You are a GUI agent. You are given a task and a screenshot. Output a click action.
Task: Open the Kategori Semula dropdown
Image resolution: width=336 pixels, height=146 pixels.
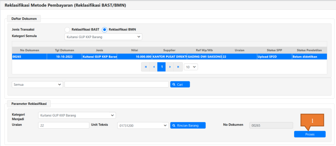click(103, 37)
